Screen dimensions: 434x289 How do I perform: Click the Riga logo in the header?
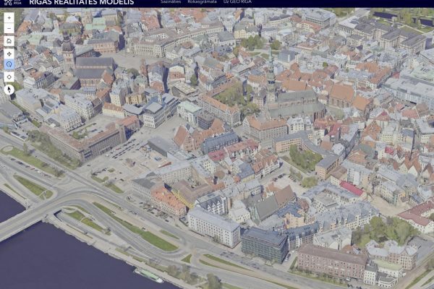(13, 2)
